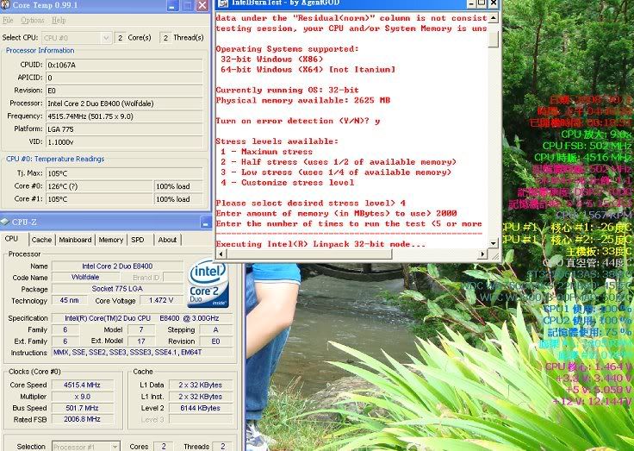Select the SPD tab in CPU-Z
The height and width of the screenshot is (451, 634).
click(x=138, y=240)
